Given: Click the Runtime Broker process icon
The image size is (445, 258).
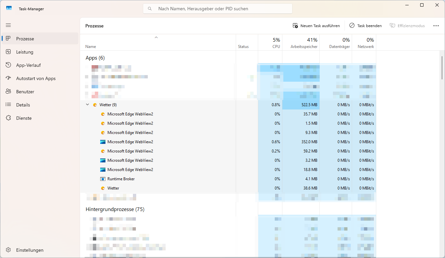Looking at the screenshot, I should click(x=103, y=179).
